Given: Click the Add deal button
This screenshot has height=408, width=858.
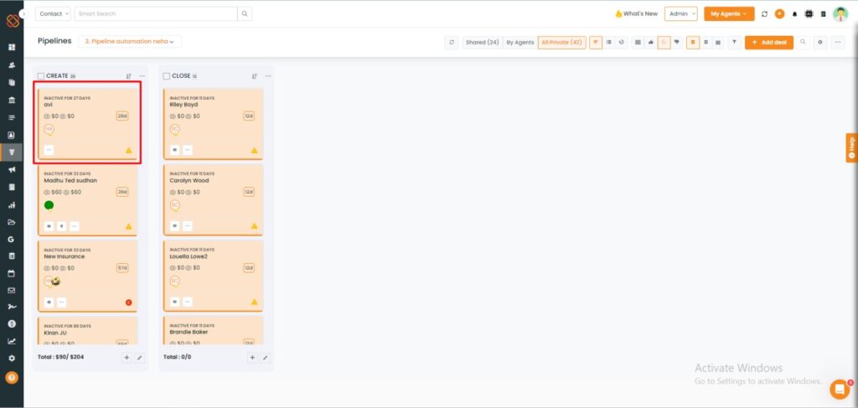Looking at the screenshot, I should point(769,42).
